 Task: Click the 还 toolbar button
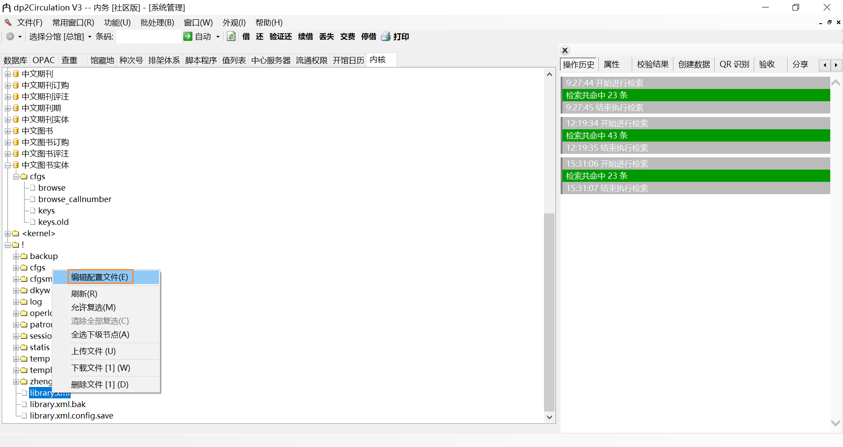pos(260,36)
